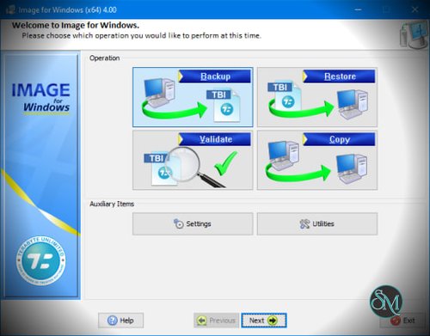Screen dimensions: 430x336
Task: Click the TeraByte Unlimited logo badge
Action: pos(40,260)
